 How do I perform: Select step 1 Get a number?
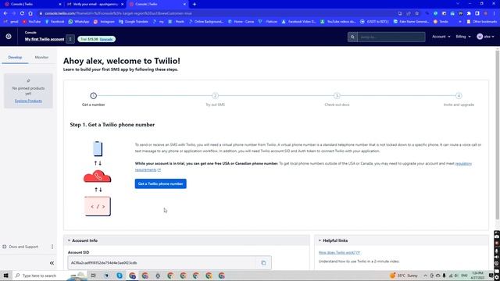click(x=93, y=99)
